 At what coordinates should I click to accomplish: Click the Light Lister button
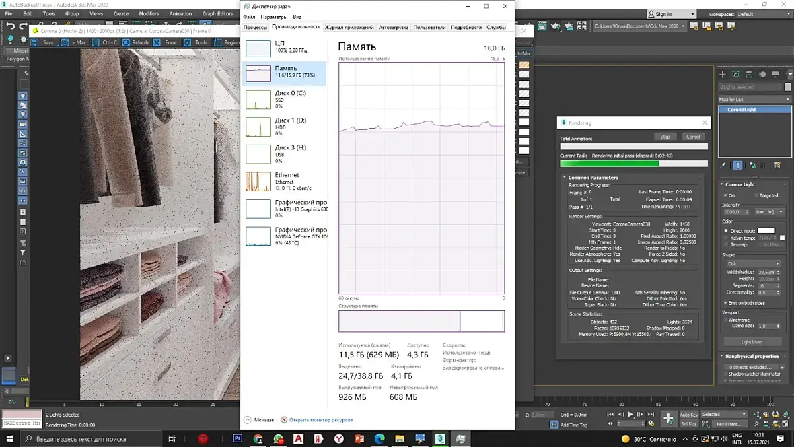(x=752, y=342)
